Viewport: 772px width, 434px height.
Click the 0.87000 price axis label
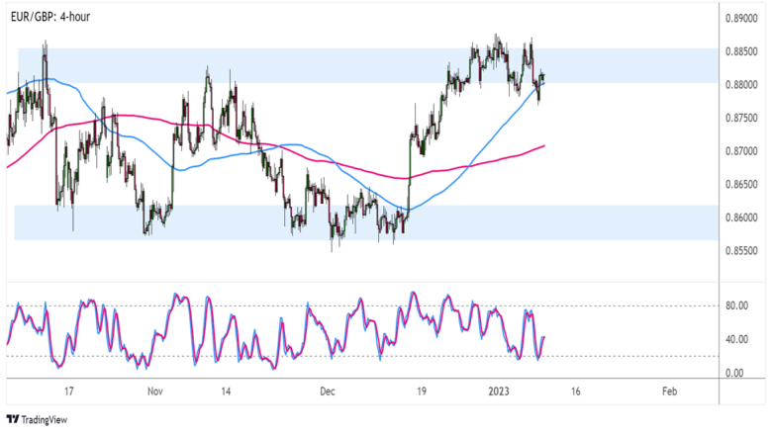pos(741,151)
